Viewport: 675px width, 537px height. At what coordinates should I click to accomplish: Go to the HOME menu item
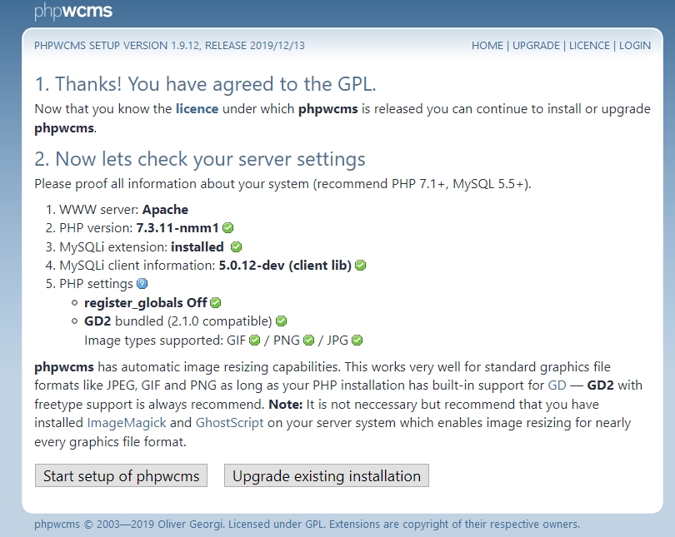coord(487,46)
